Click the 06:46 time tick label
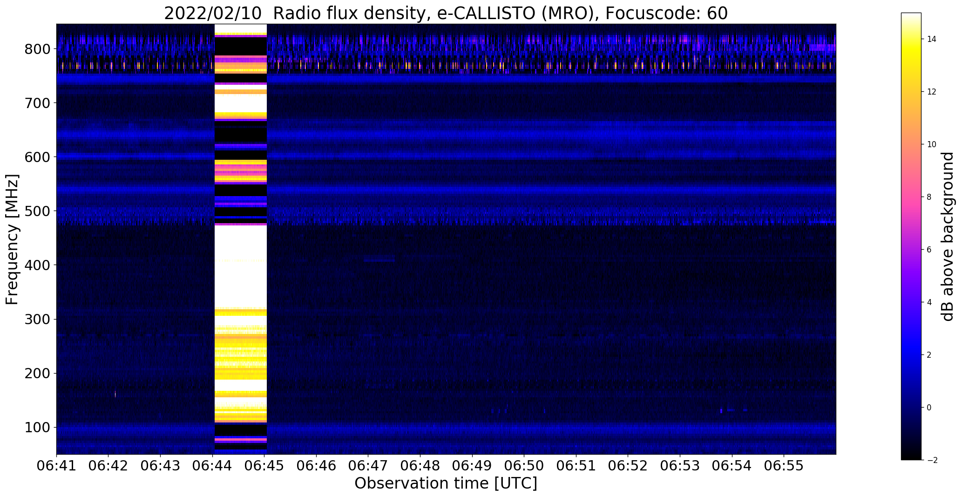This screenshot has width=962, height=497. (x=316, y=465)
